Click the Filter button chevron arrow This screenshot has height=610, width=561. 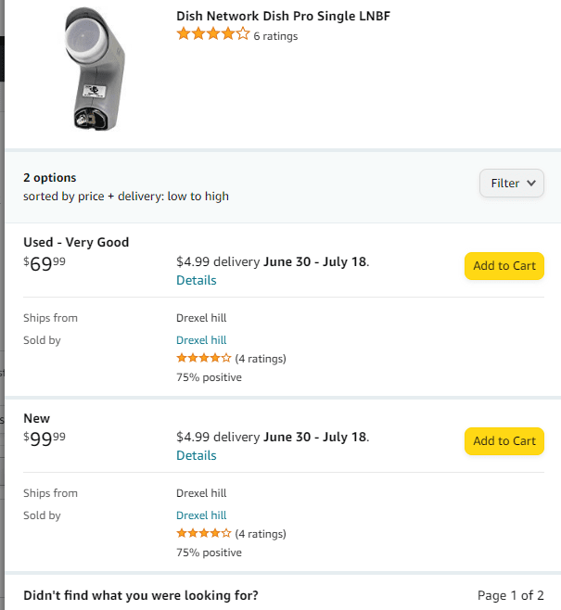(531, 183)
